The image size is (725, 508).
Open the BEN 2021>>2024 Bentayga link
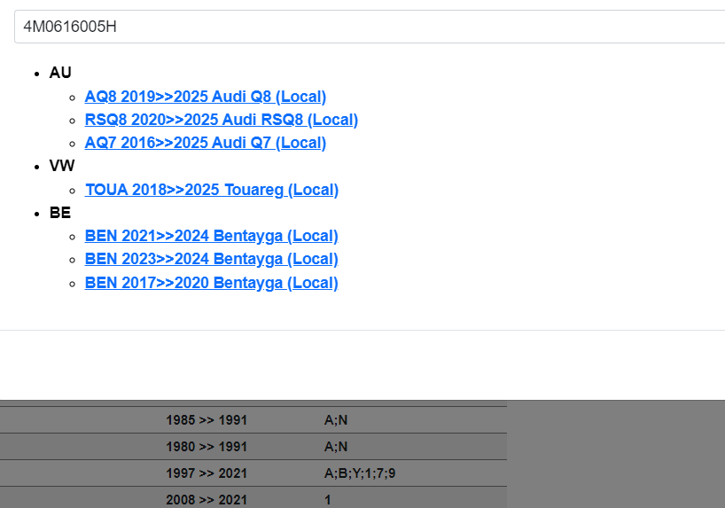click(x=211, y=236)
